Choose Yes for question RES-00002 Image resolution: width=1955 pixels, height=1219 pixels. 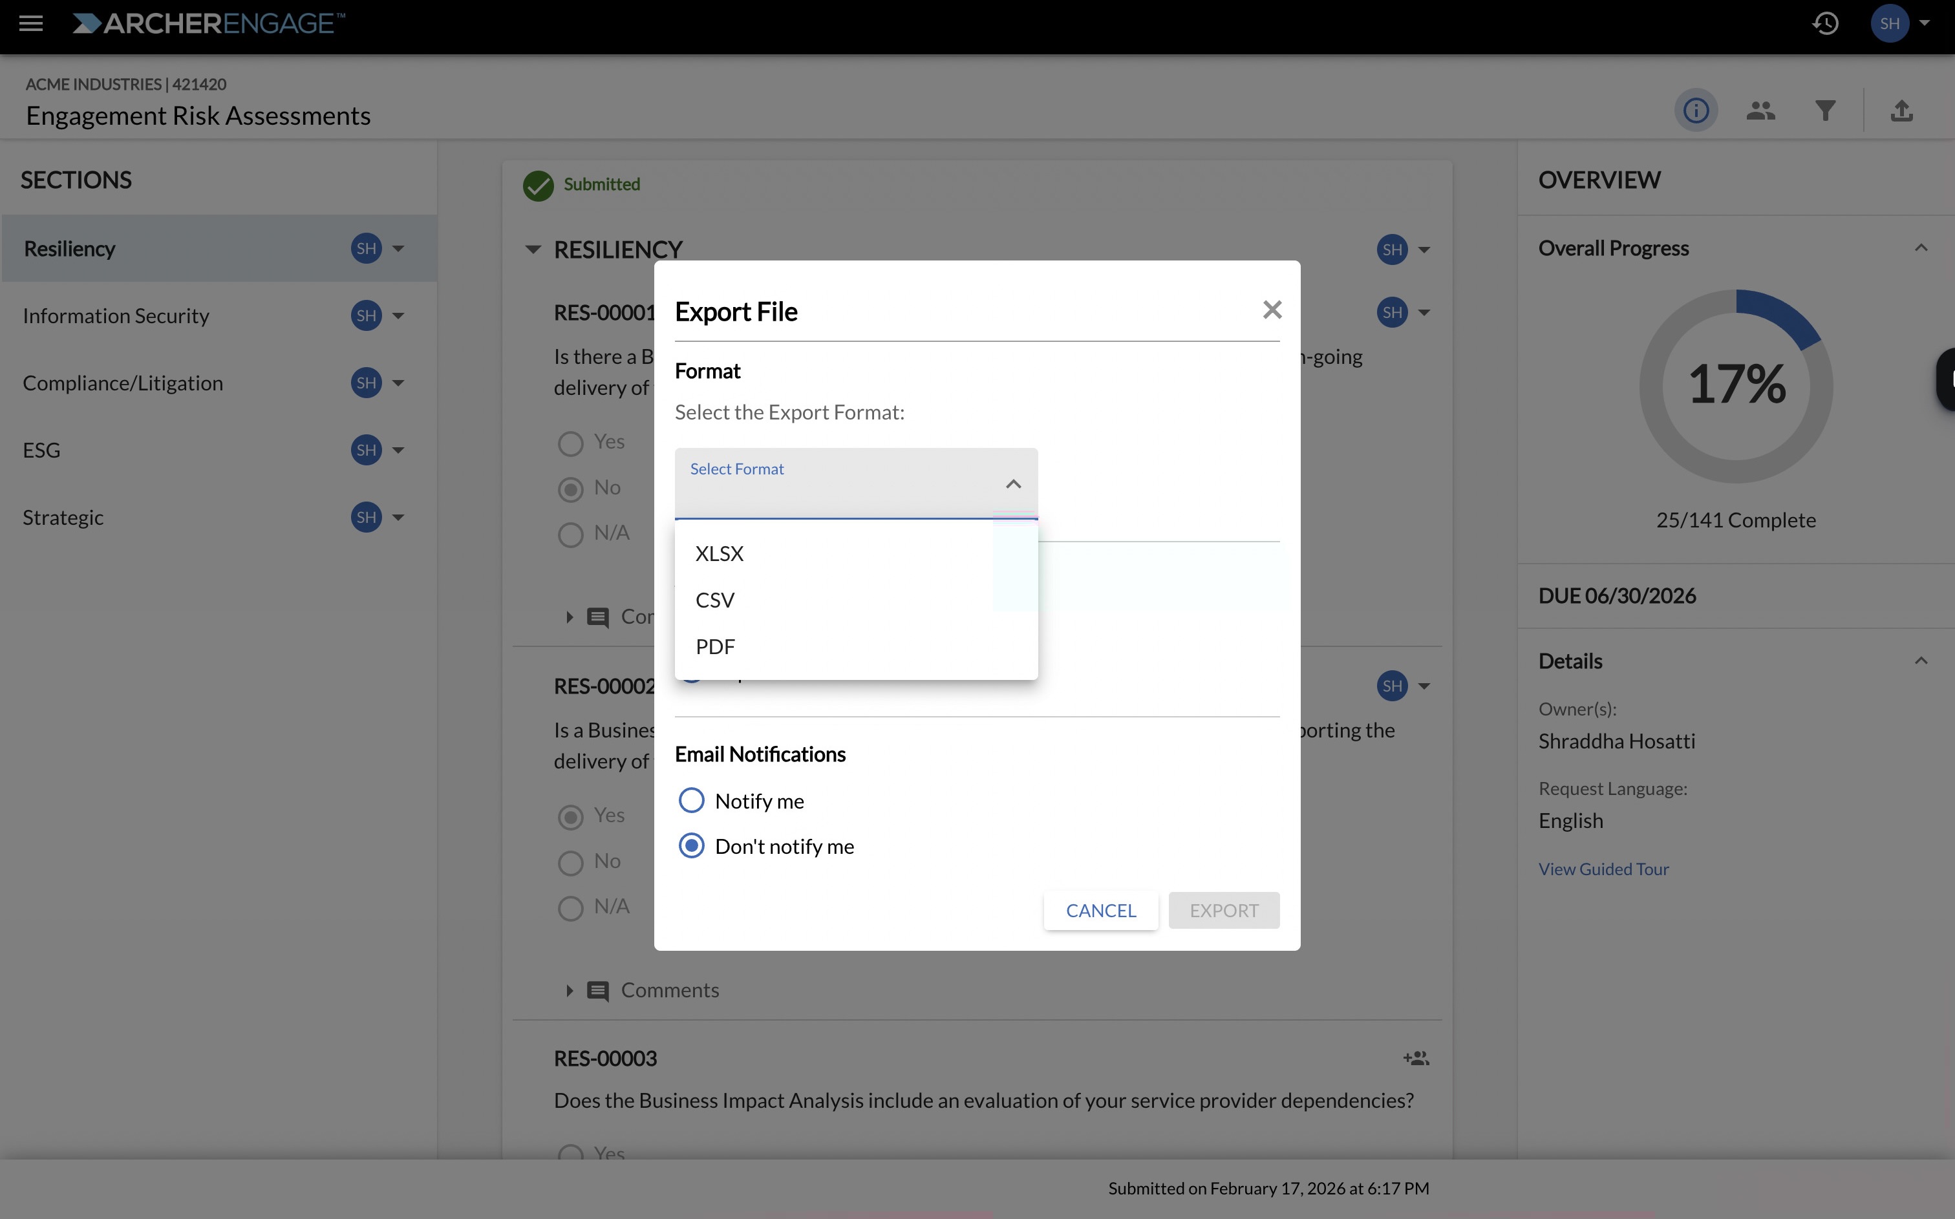point(571,817)
